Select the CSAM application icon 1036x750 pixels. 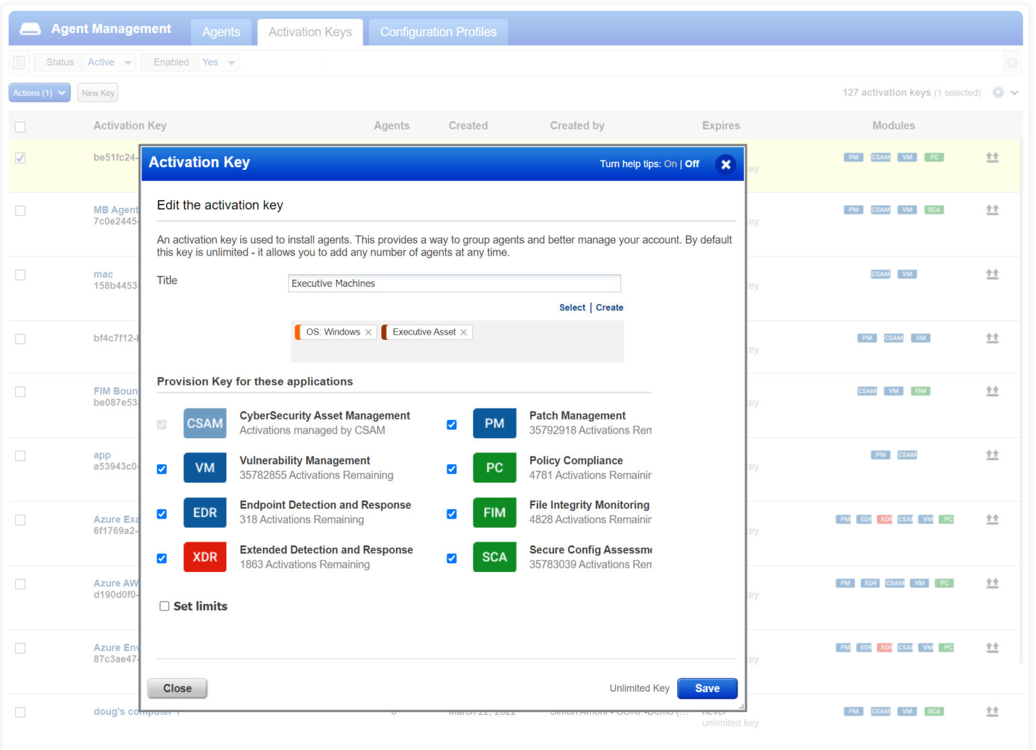coord(204,423)
